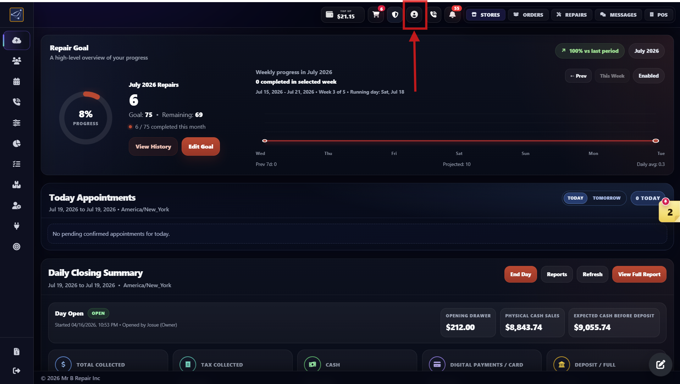Open the target goals sidebar icon

(x=17, y=246)
